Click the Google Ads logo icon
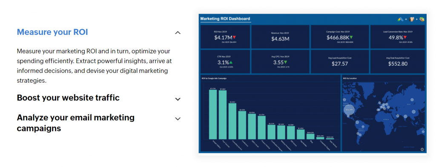 pyautogui.click(x=401, y=19)
